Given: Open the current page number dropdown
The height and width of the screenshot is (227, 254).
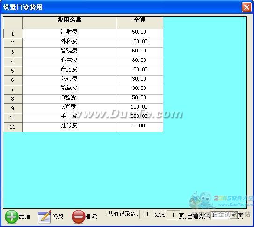Looking at the screenshot, I should point(233,215).
